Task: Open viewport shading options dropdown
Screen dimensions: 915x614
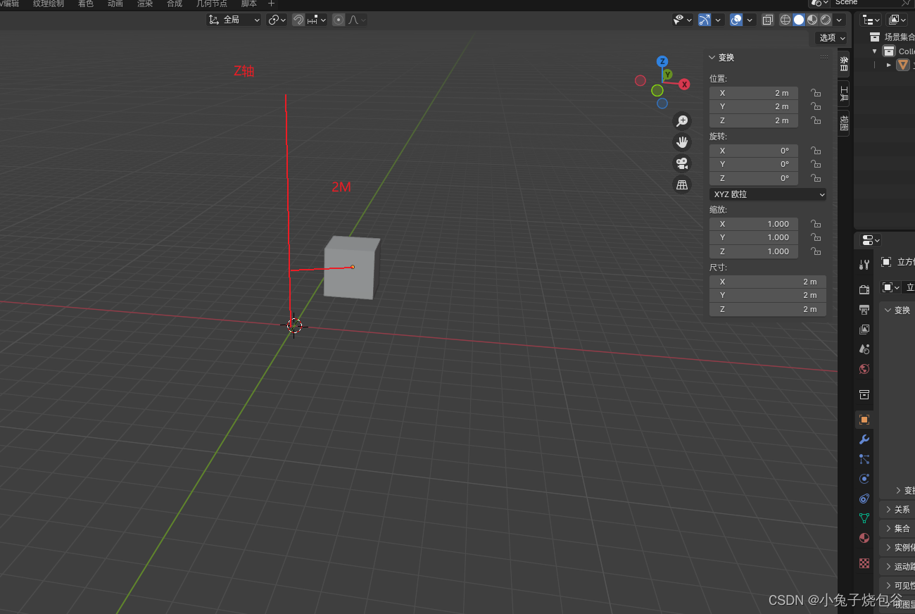Action: (840, 20)
